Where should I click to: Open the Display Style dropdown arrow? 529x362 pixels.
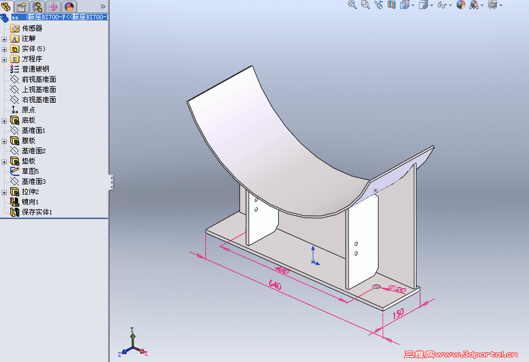click(x=431, y=6)
